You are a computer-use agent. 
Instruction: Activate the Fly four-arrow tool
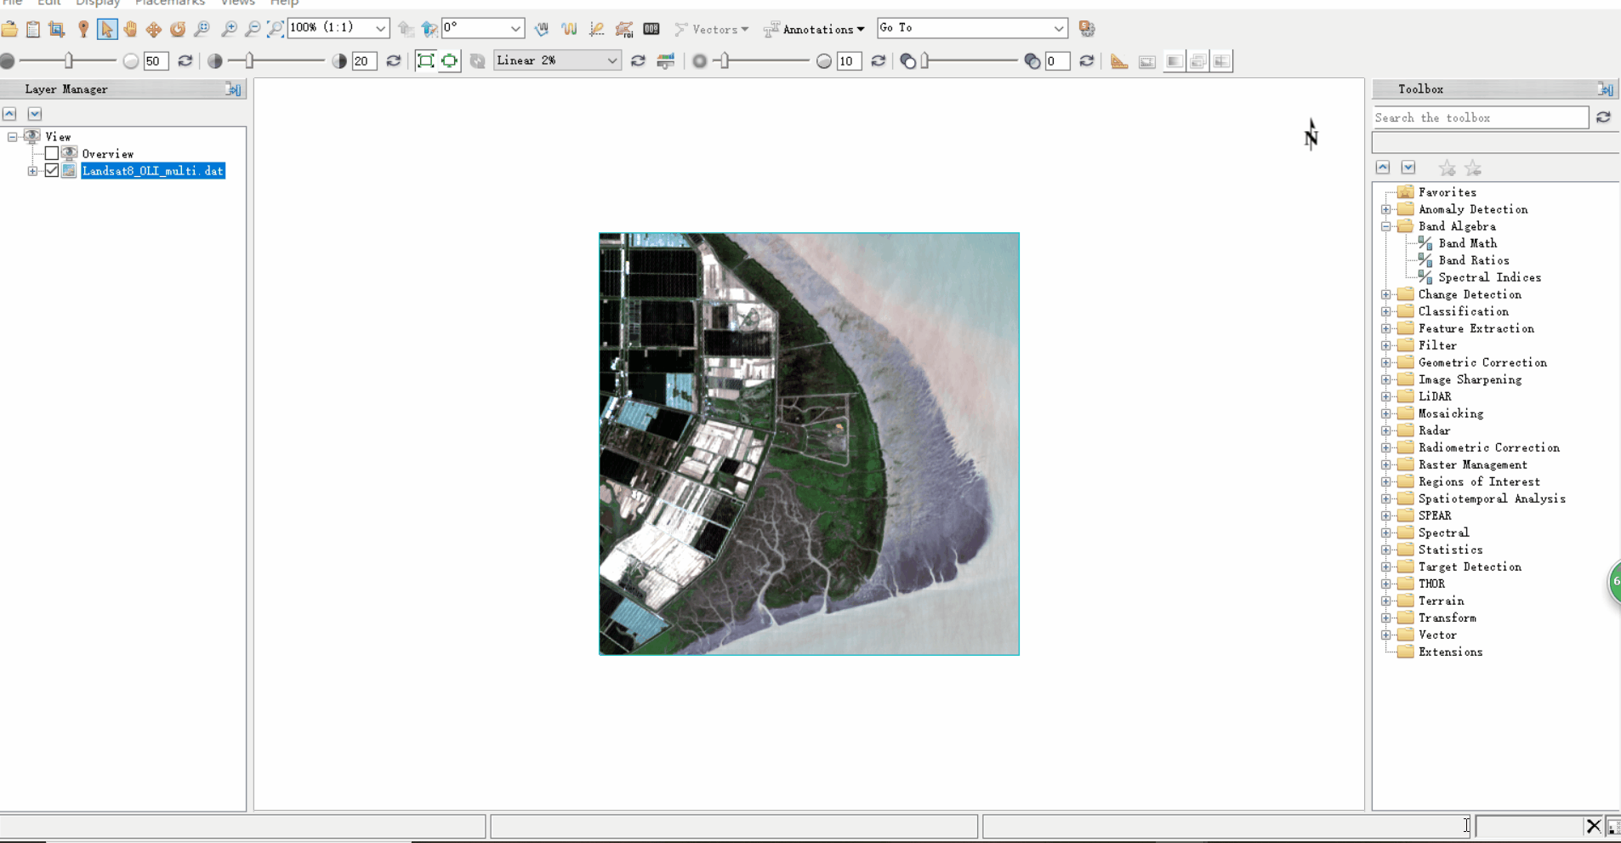[x=154, y=29]
